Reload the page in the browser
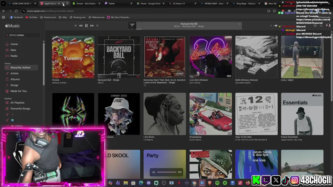Screen dimensions: 333x187 pyautogui.click(x=16, y=11)
